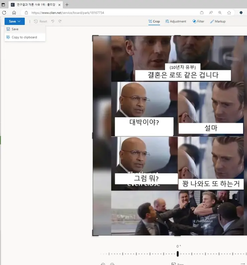The height and width of the screenshot is (265, 247).
Task: Open the zoom magnifier icon
Action: (x=220, y=13)
